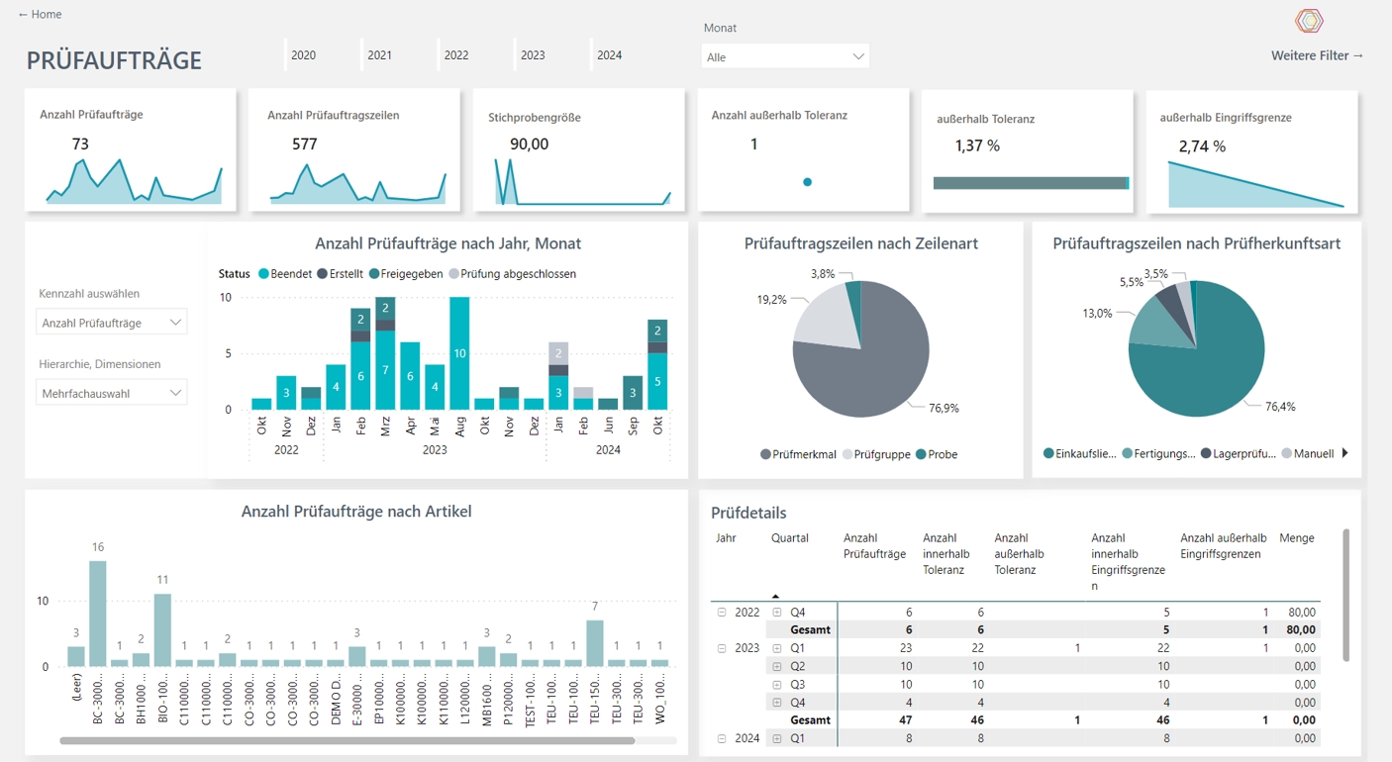This screenshot has width=1392, height=762.
Task: Select the August 2023 bar showing 10
Action: coord(459,353)
